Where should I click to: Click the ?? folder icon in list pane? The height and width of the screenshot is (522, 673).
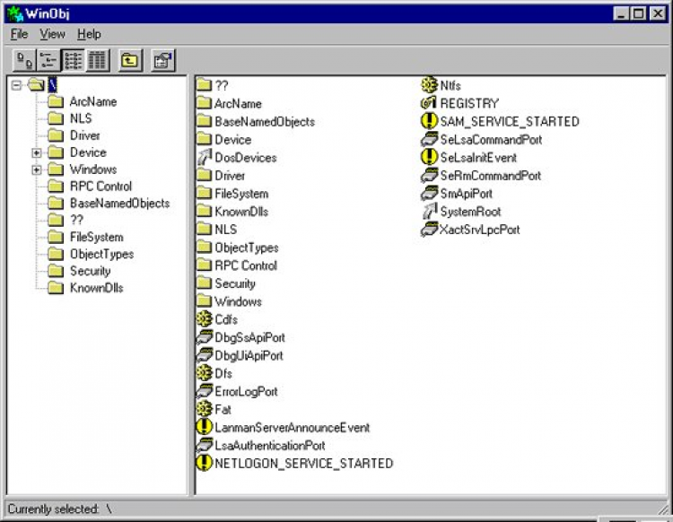[205, 85]
